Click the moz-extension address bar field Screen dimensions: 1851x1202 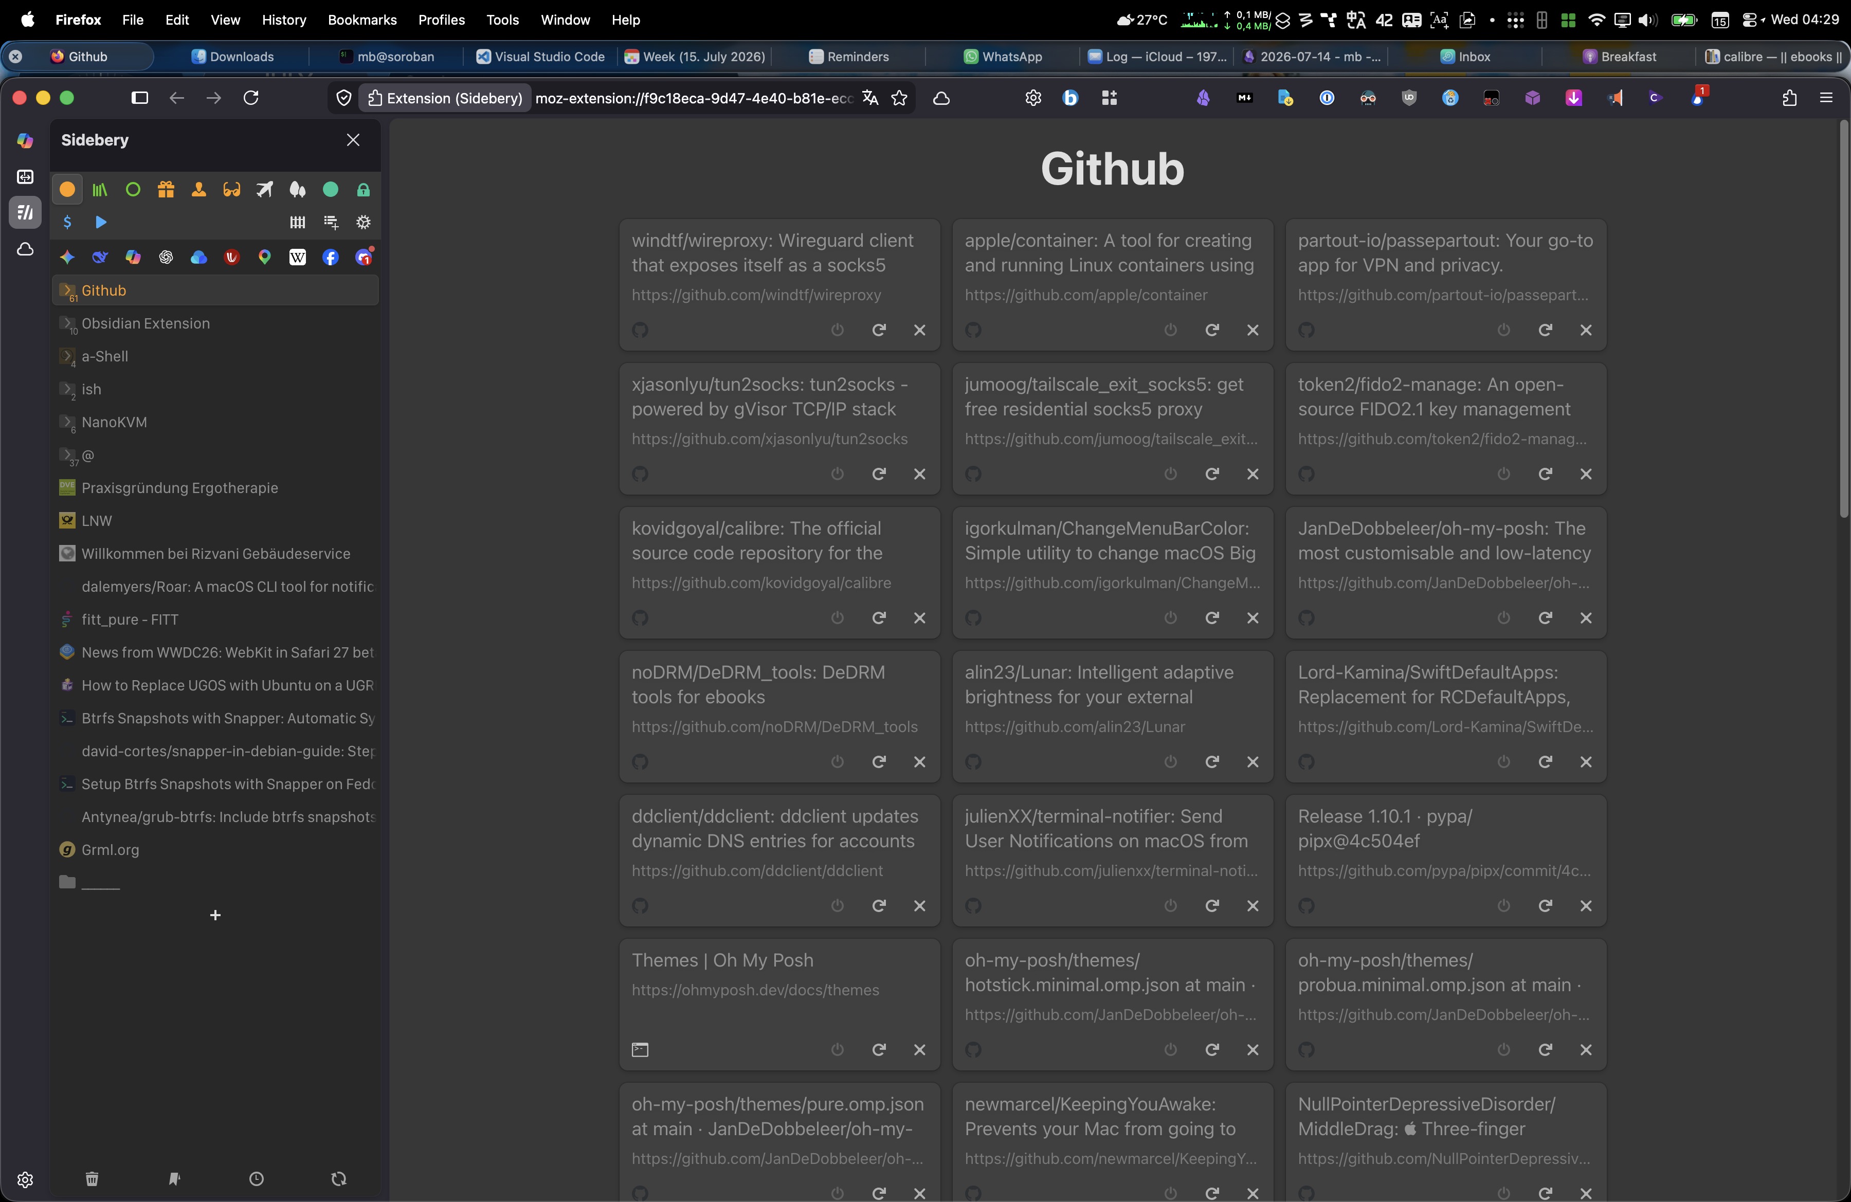pyautogui.click(x=694, y=98)
